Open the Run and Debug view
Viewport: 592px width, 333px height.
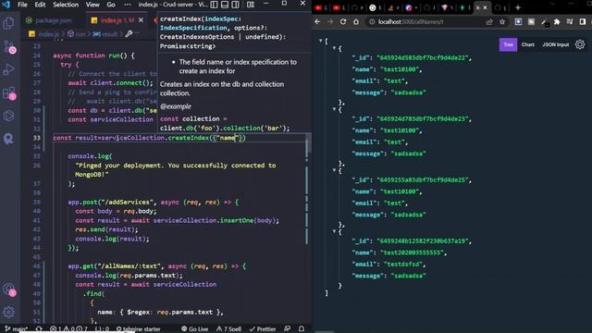tap(8, 69)
